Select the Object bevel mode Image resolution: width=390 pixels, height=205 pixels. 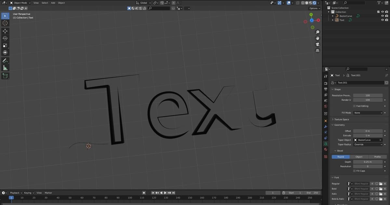click(x=359, y=157)
